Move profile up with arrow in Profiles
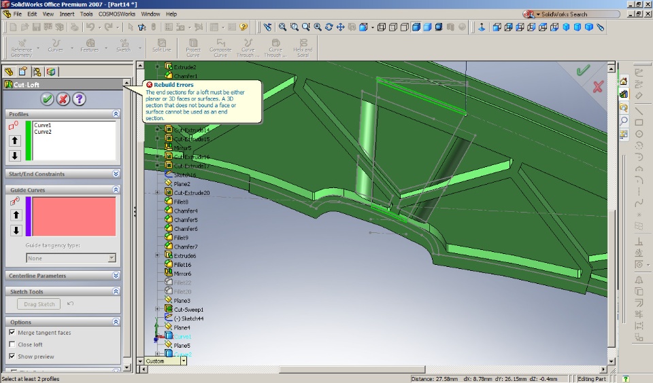This screenshot has height=383, width=653. 15,141
